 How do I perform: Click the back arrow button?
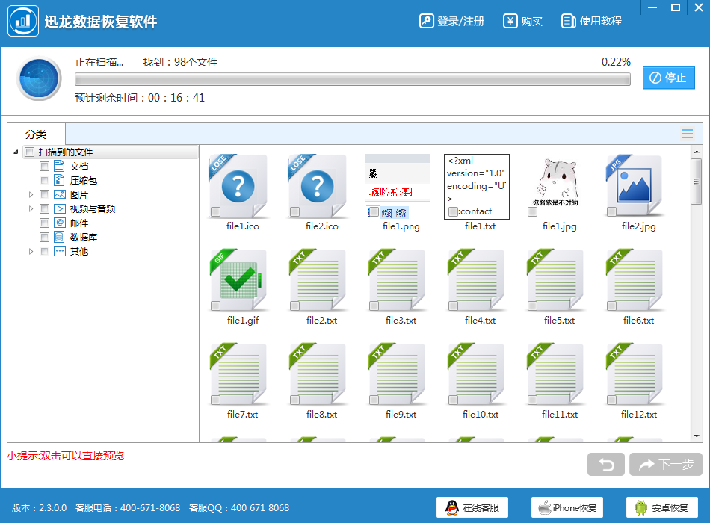click(606, 465)
